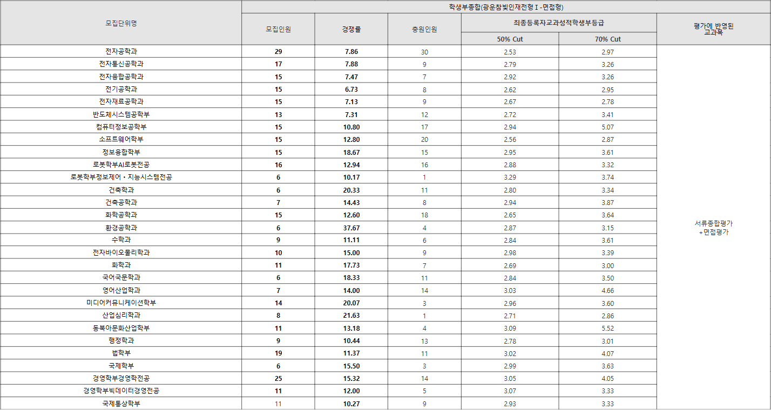Screen dimensions: 771x410
Task: Select the 50% Cut column header
Action: (x=510, y=39)
